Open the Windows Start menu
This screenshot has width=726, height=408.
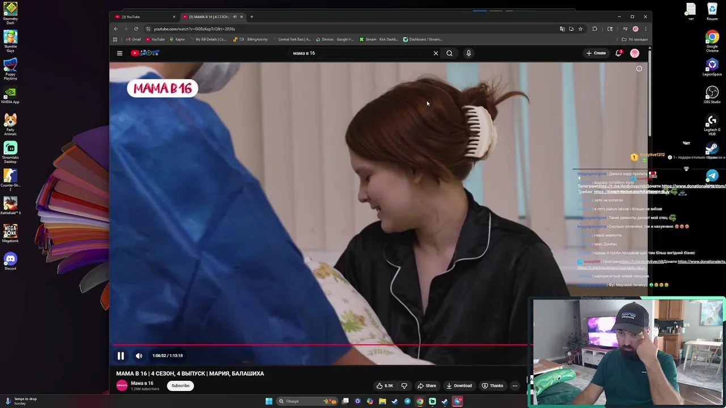(x=269, y=401)
